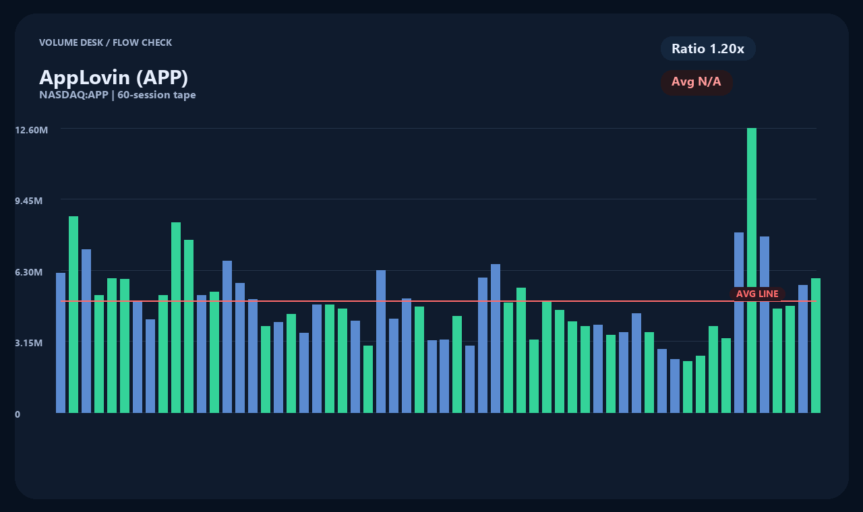Click the tallest green volume bar
The width and height of the screenshot is (863, 512).
[752, 270]
